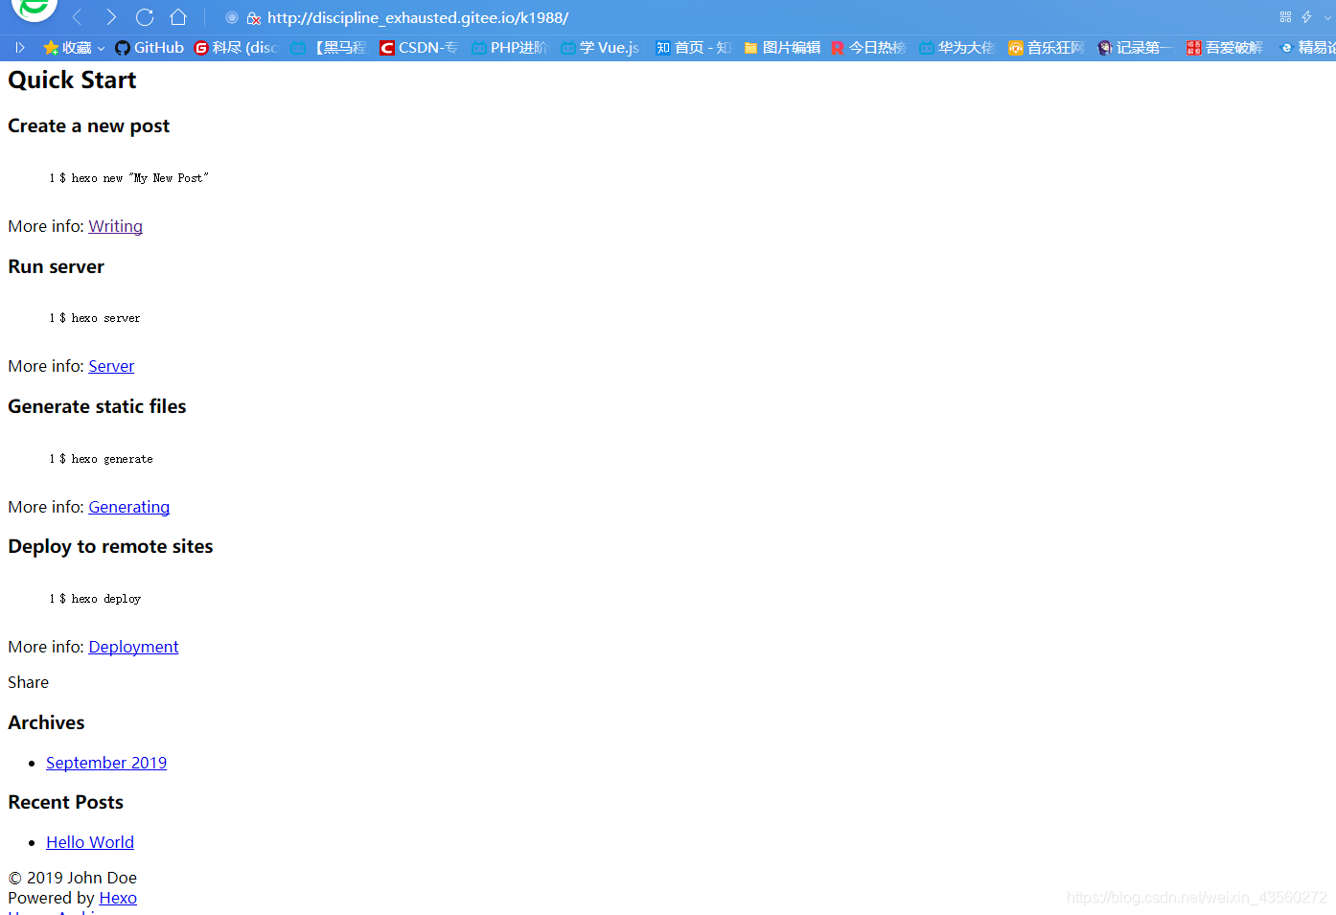Reload the current page
This screenshot has width=1336, height=915.
click(x=145, y=17)
